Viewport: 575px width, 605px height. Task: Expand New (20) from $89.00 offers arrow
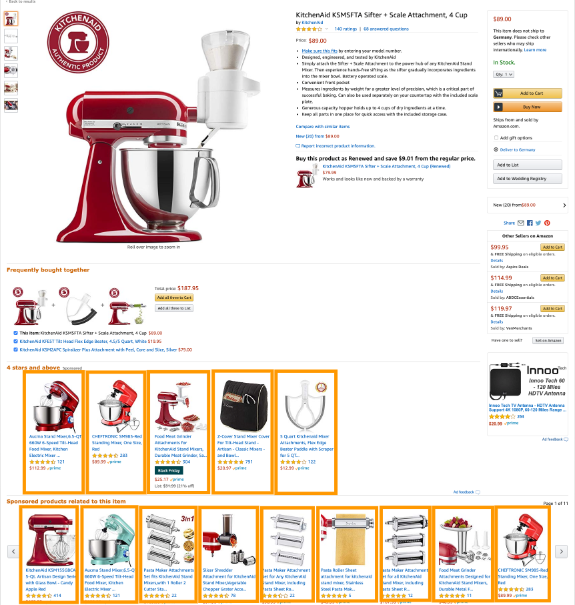point(564,205)
